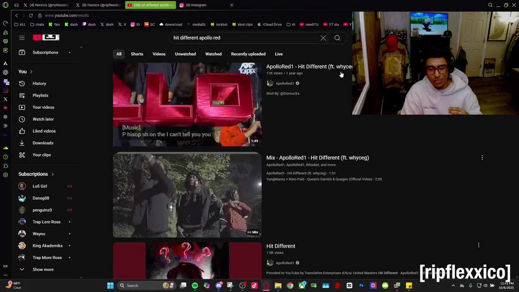Viewport: 519px width, 292px height.
Task: Open the chats bookmarks folder
Action: pos(37,24)
